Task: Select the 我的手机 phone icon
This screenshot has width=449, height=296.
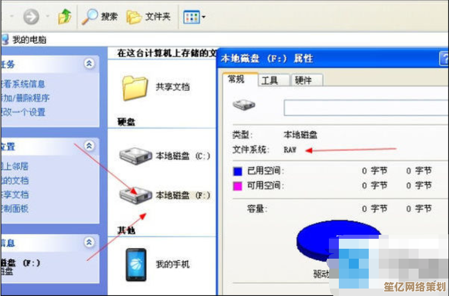Action: 136,265
